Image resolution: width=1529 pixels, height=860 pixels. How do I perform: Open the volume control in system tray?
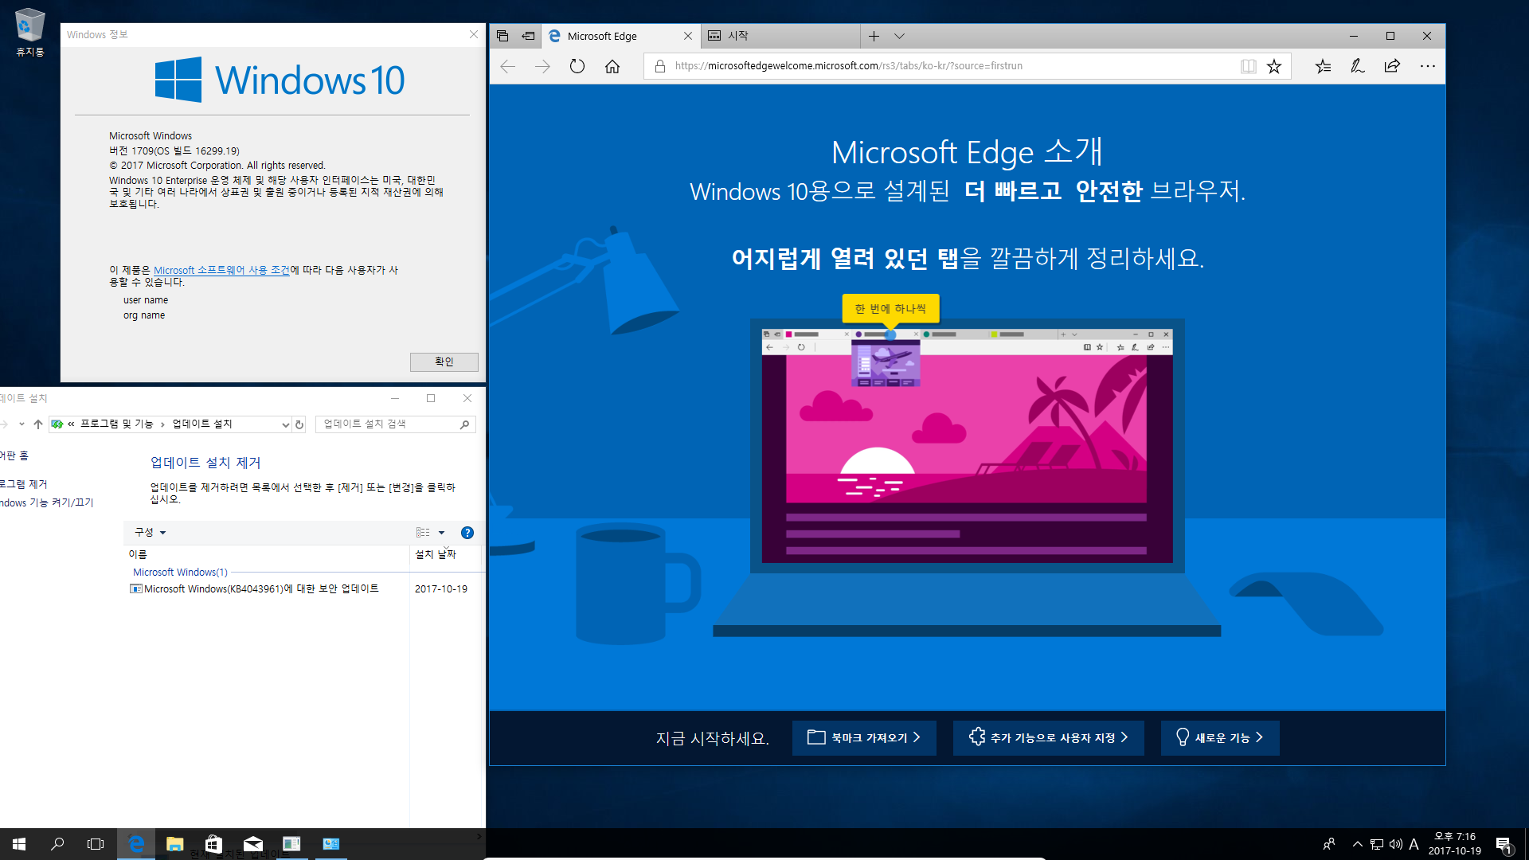1395,844
